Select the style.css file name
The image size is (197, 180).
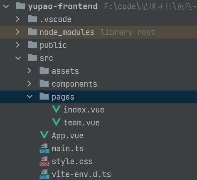click(x=72, y=162)
